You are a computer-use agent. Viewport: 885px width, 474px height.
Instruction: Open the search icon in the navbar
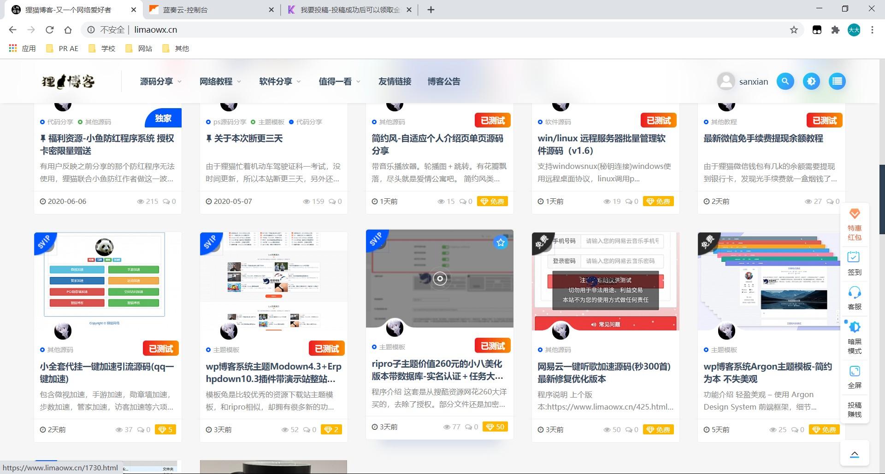785,81
